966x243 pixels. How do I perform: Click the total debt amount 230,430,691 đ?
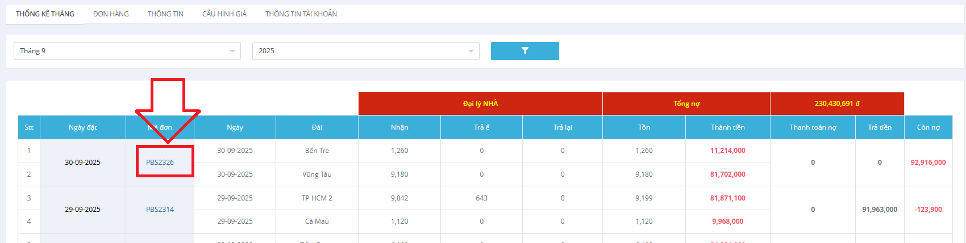836,104
